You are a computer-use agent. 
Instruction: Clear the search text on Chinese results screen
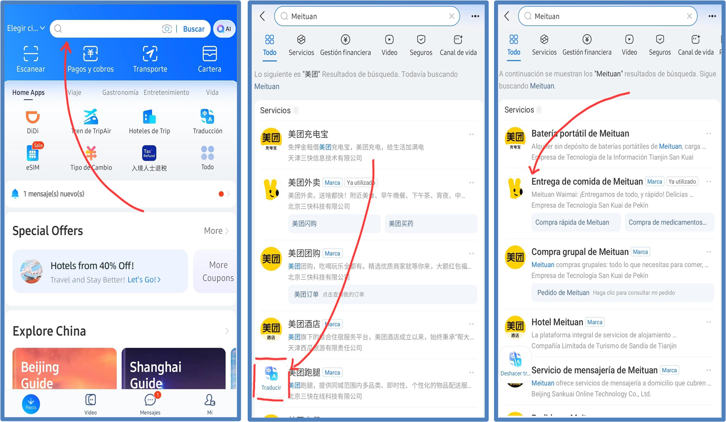[451, 16]
